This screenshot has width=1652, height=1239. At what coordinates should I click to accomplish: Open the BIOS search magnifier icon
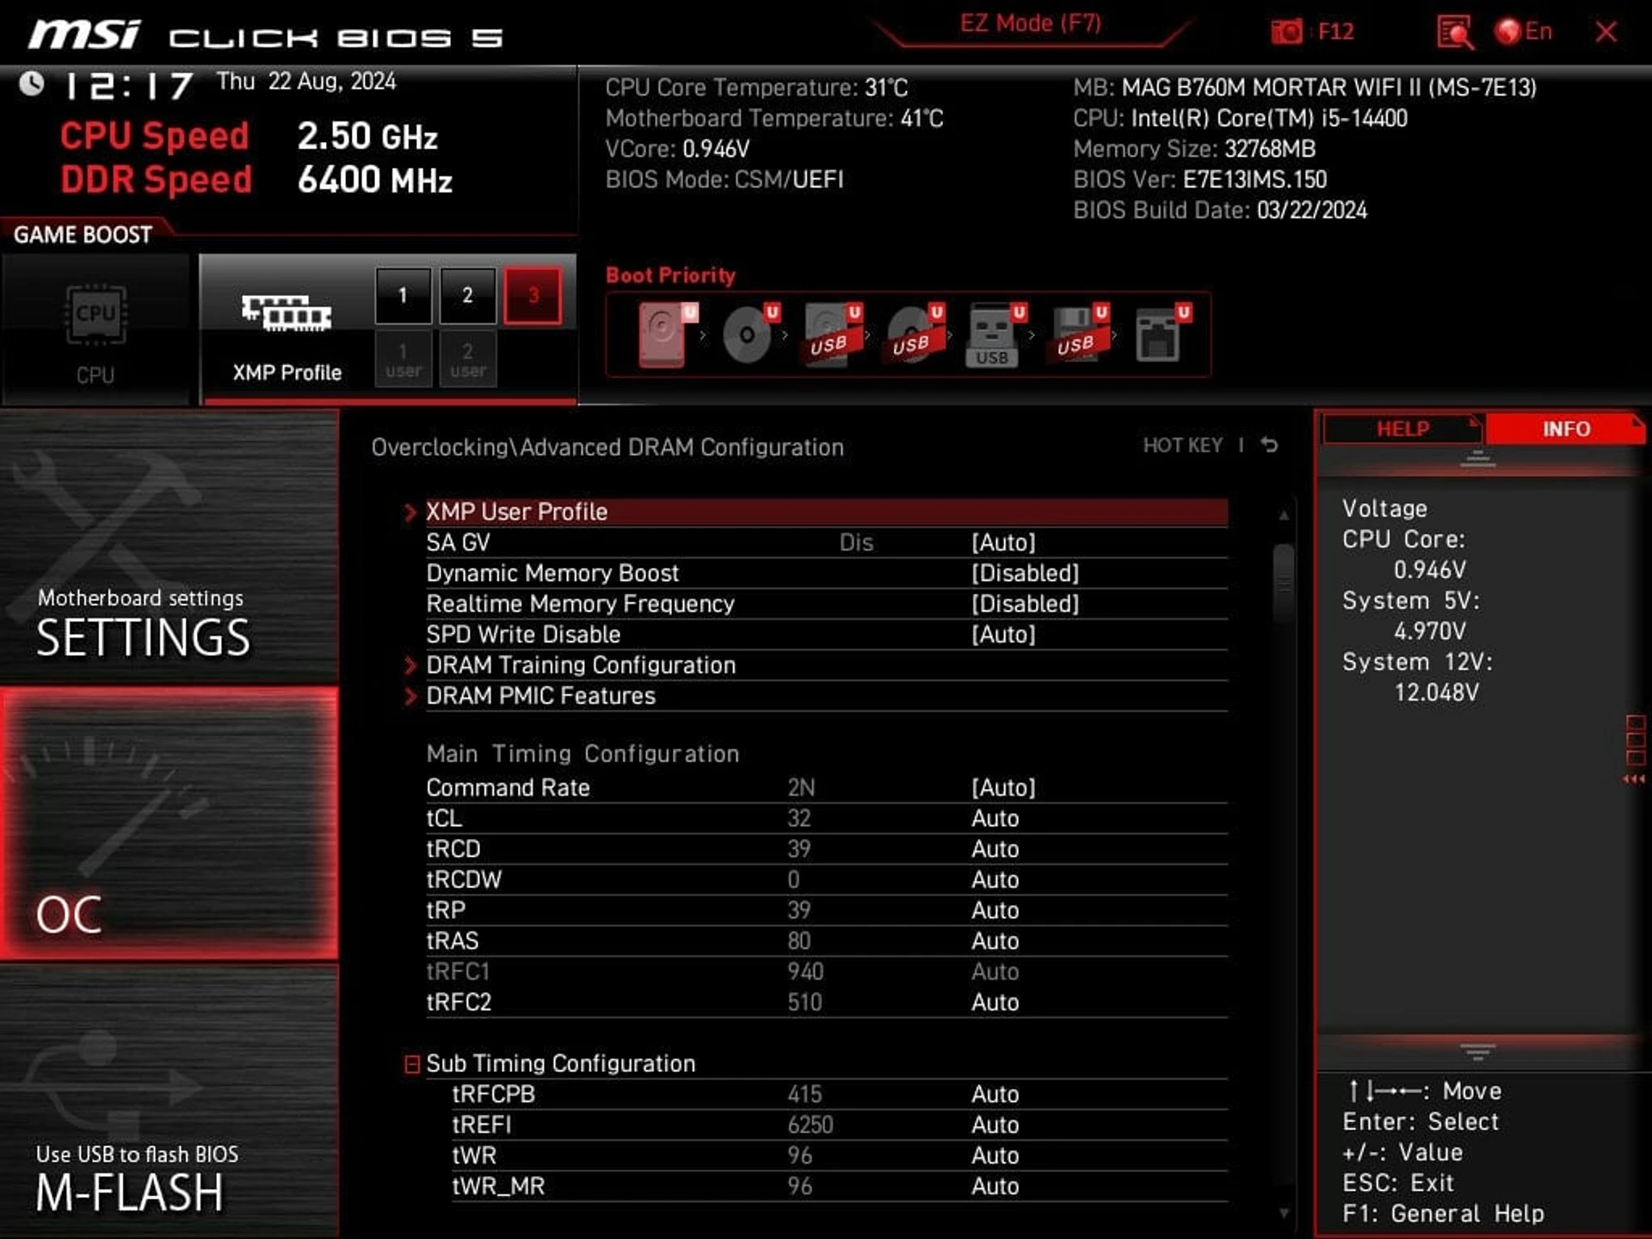point(1455,33)
